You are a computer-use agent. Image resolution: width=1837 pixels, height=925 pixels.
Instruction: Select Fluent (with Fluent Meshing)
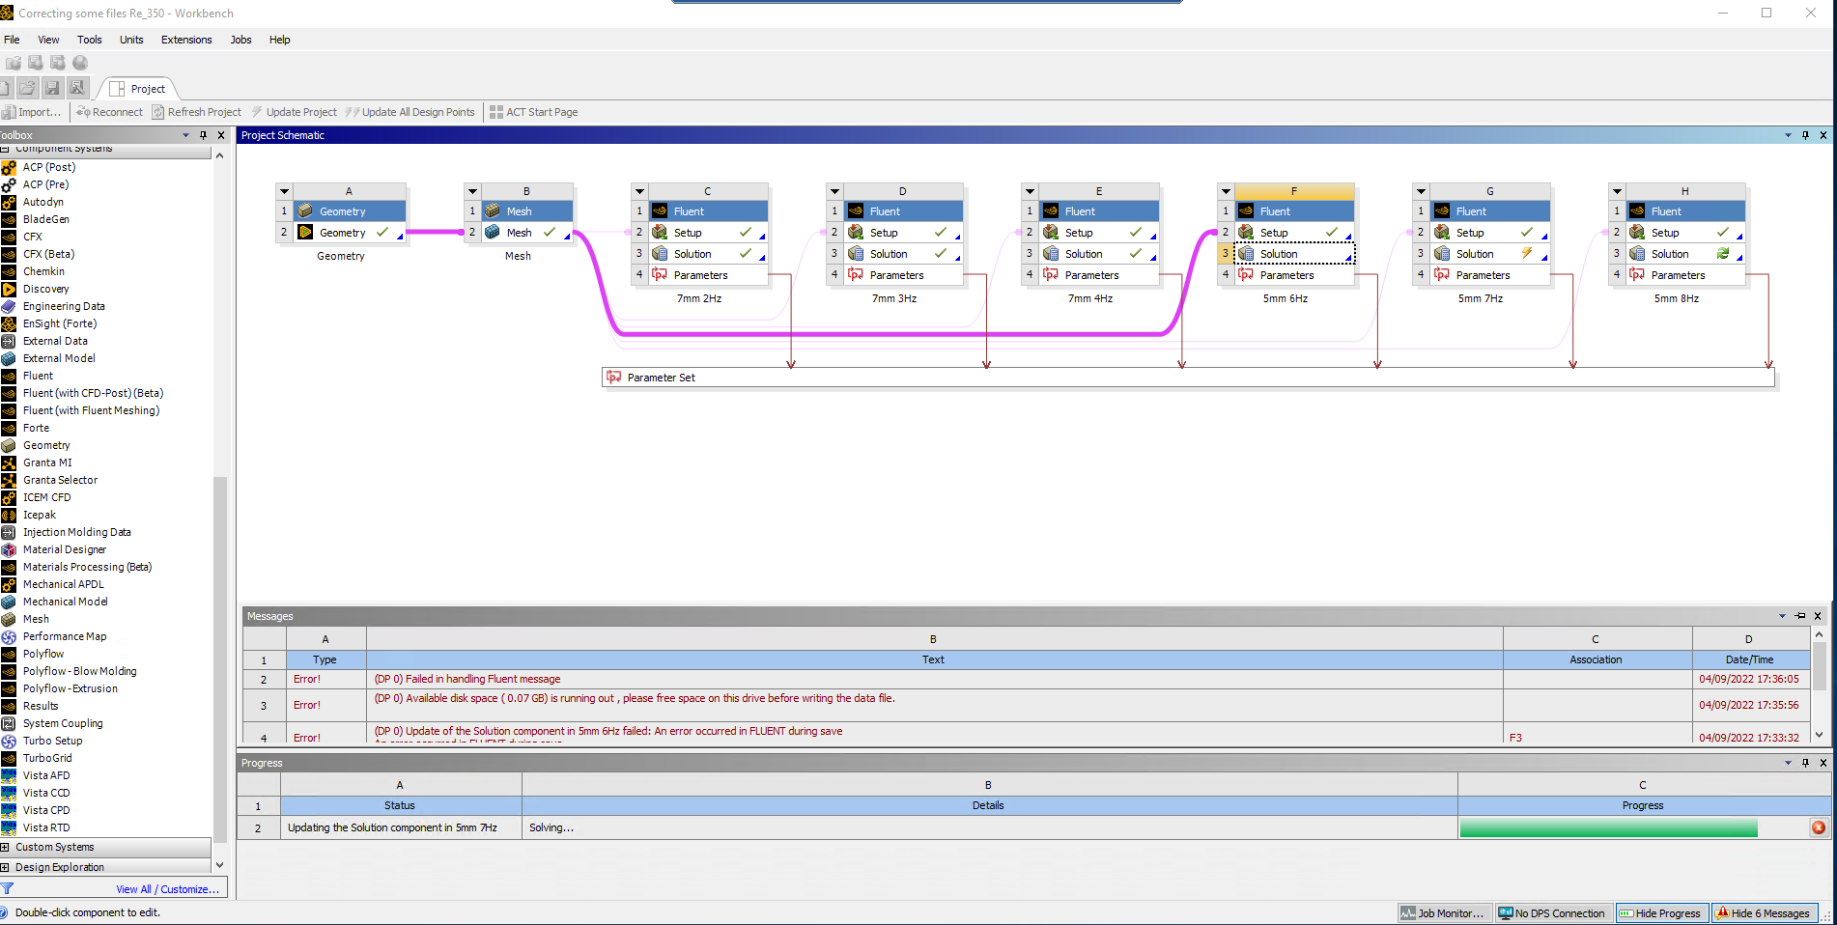coord(91,410)
